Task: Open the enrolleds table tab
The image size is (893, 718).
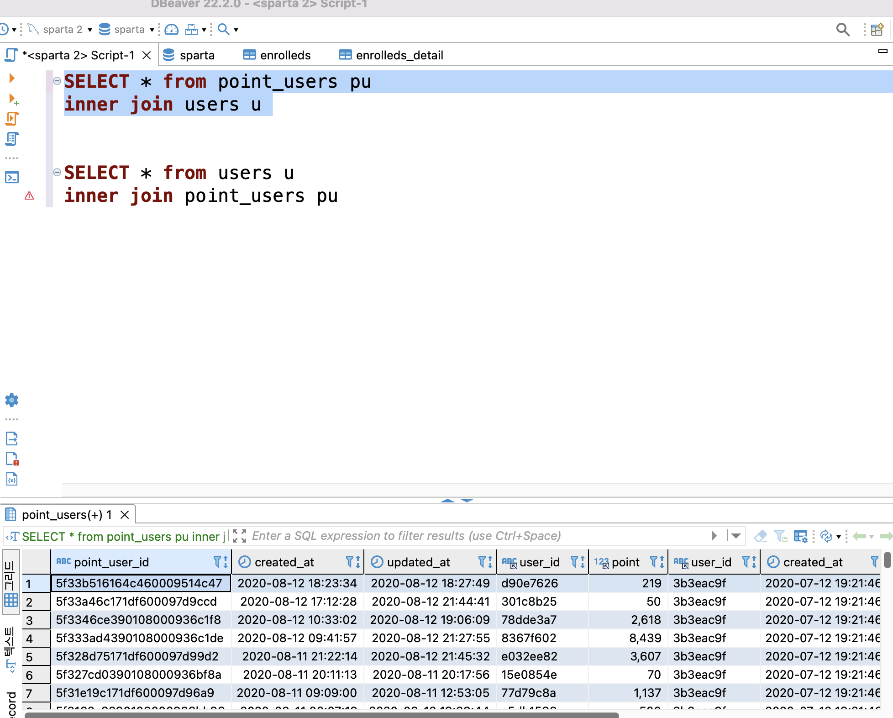Action: [x=277, y=55]
